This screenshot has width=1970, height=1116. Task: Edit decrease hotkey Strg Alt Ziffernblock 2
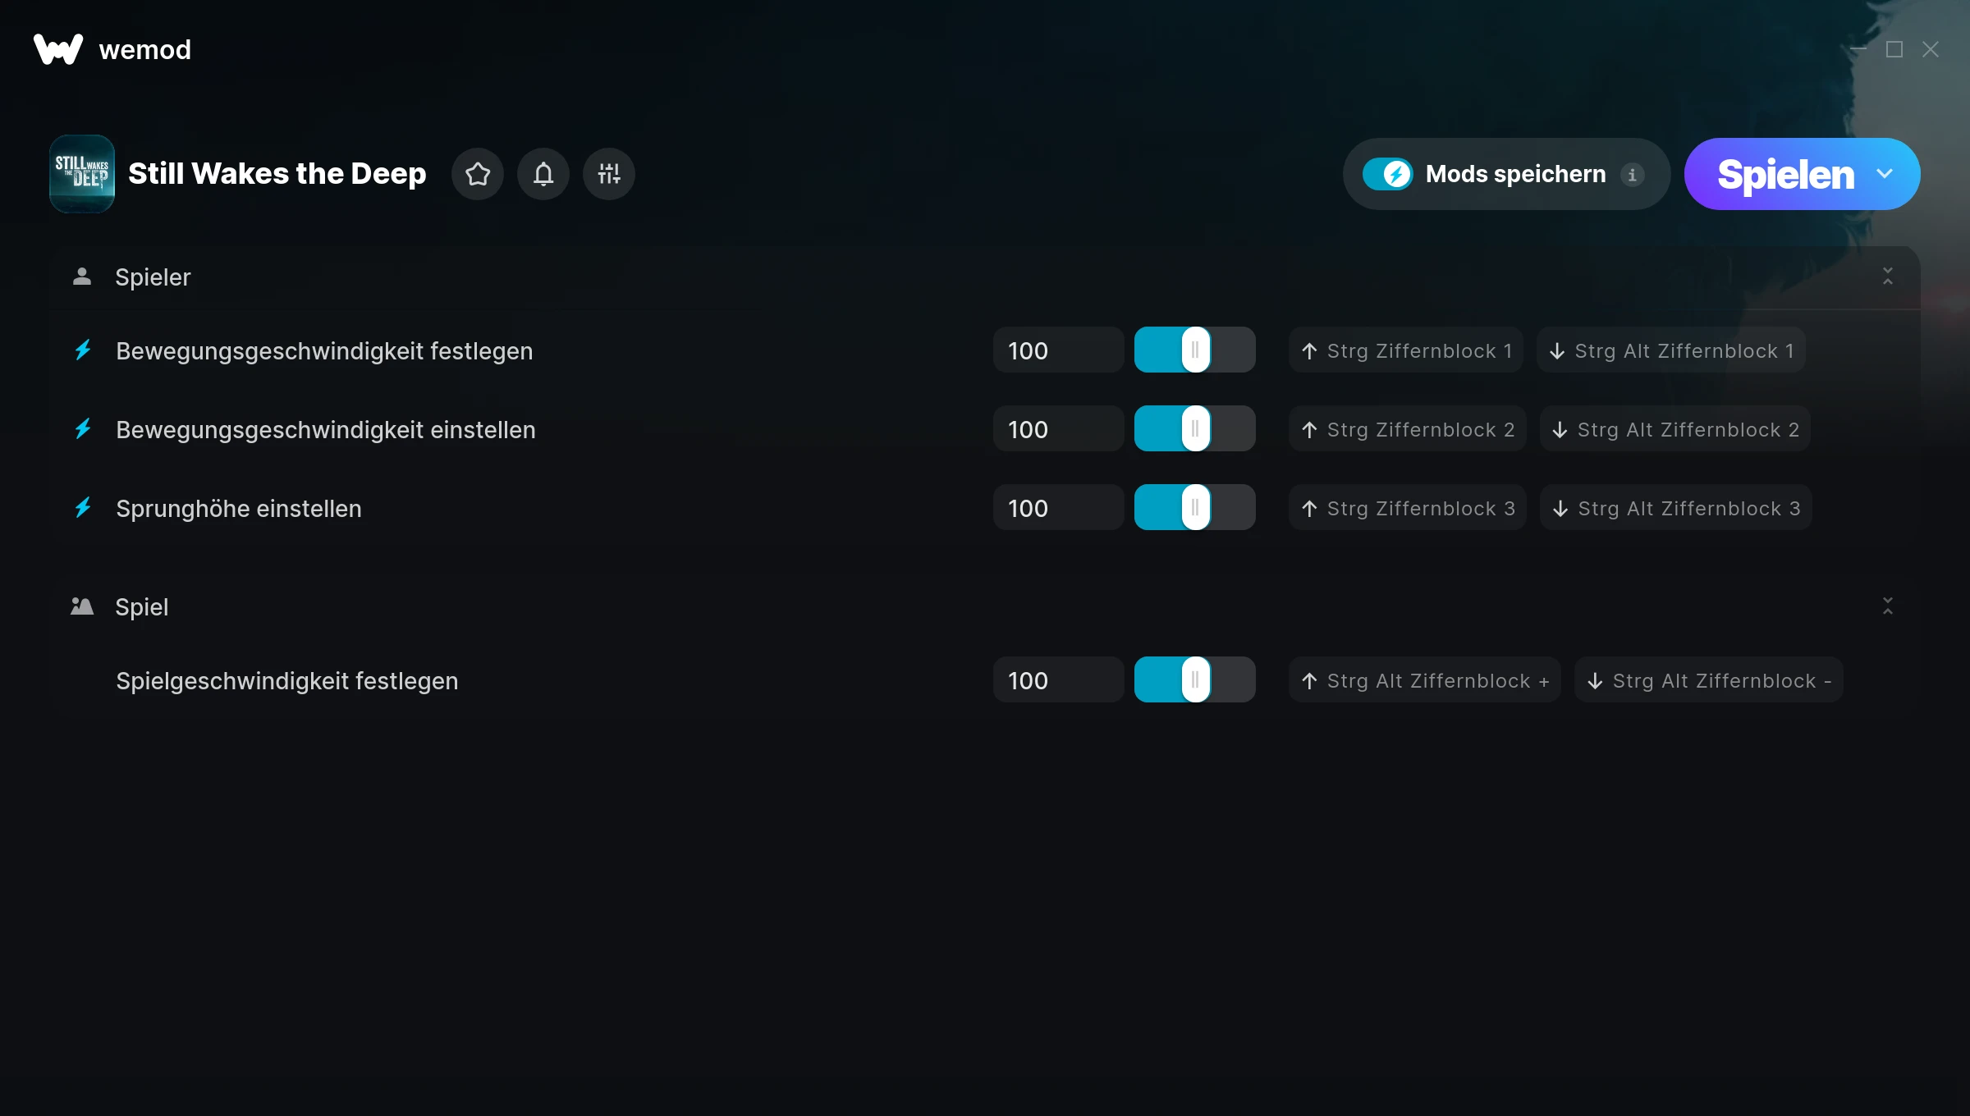coord(1675,429)
